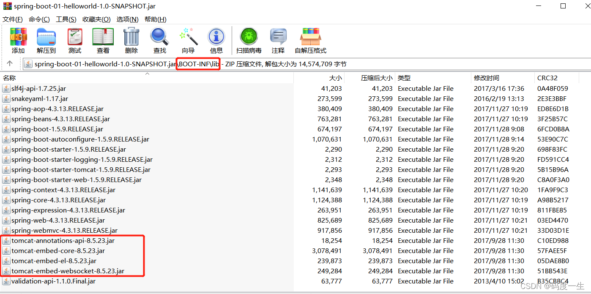
Task: Click the Delete (删除) trash icon
Action: click(131, 37)
